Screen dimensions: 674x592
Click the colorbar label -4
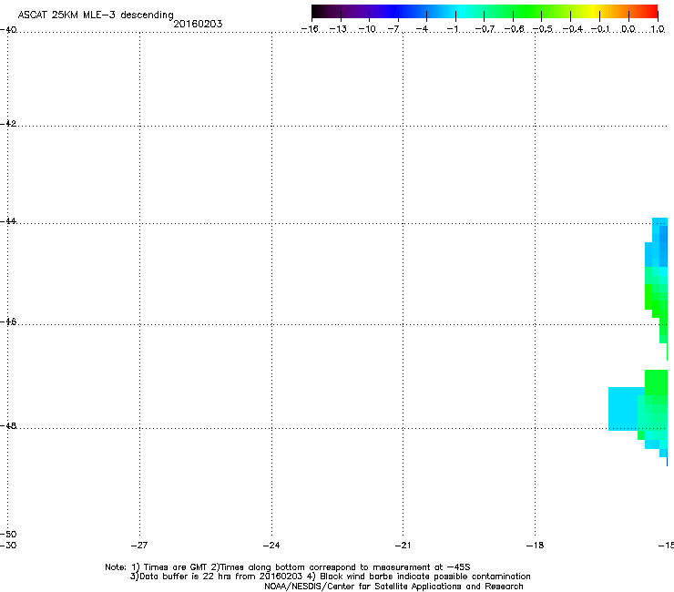click(422, 29)
